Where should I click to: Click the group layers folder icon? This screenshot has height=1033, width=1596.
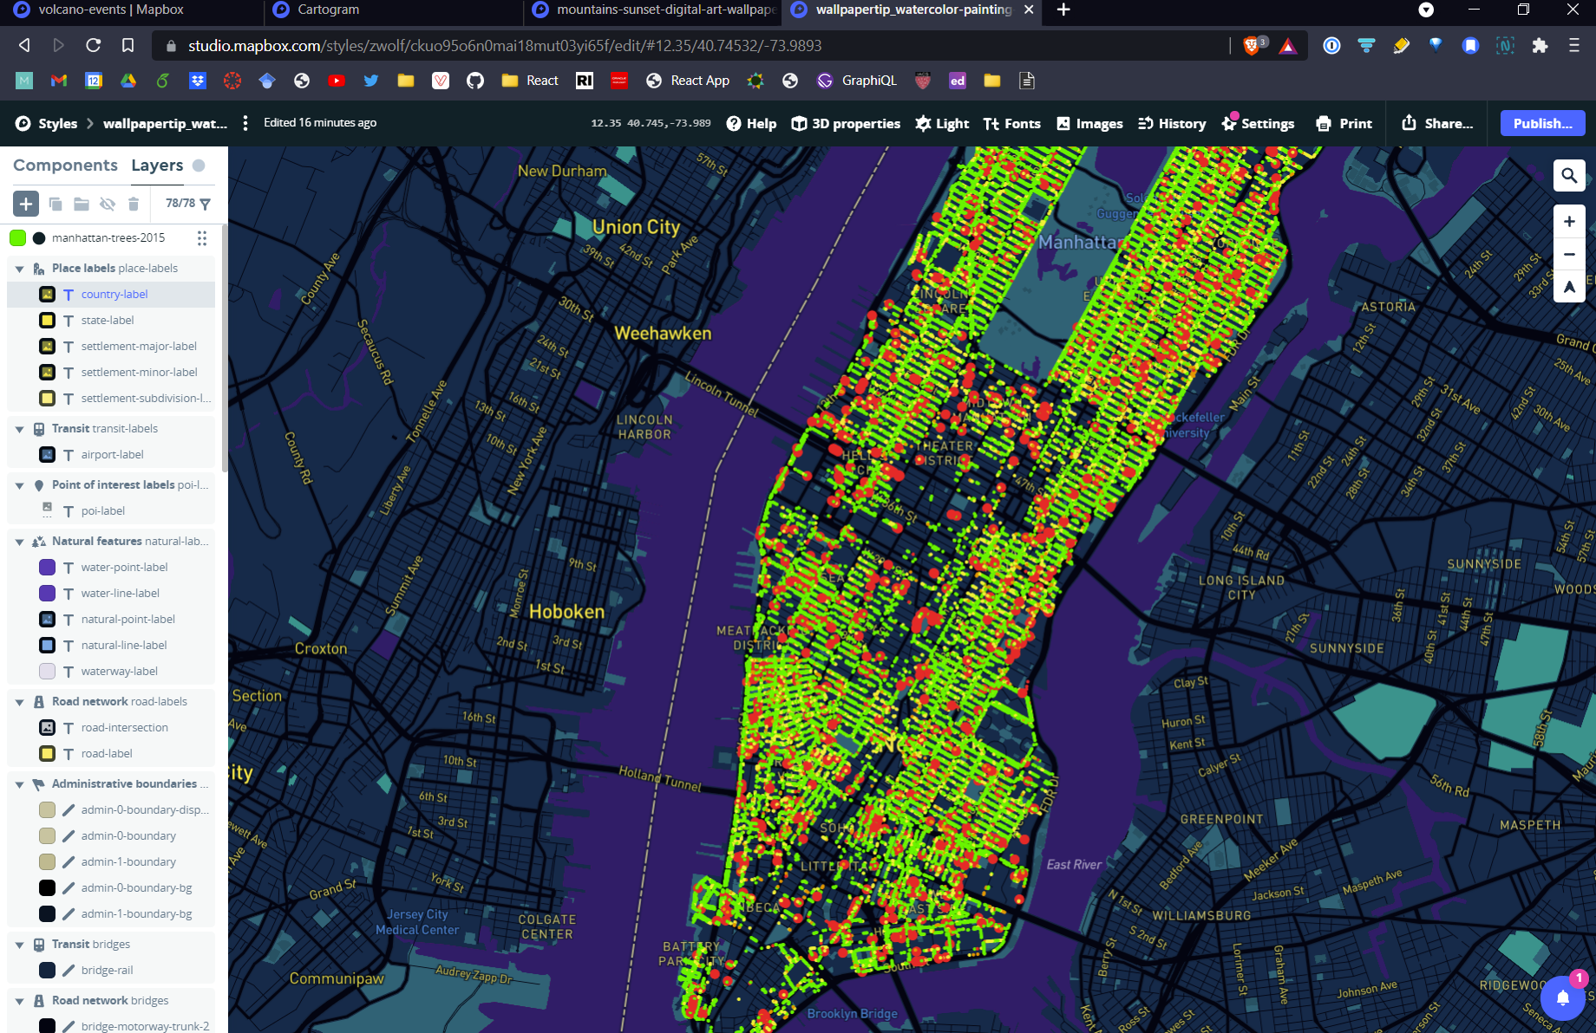pos(81,204)
